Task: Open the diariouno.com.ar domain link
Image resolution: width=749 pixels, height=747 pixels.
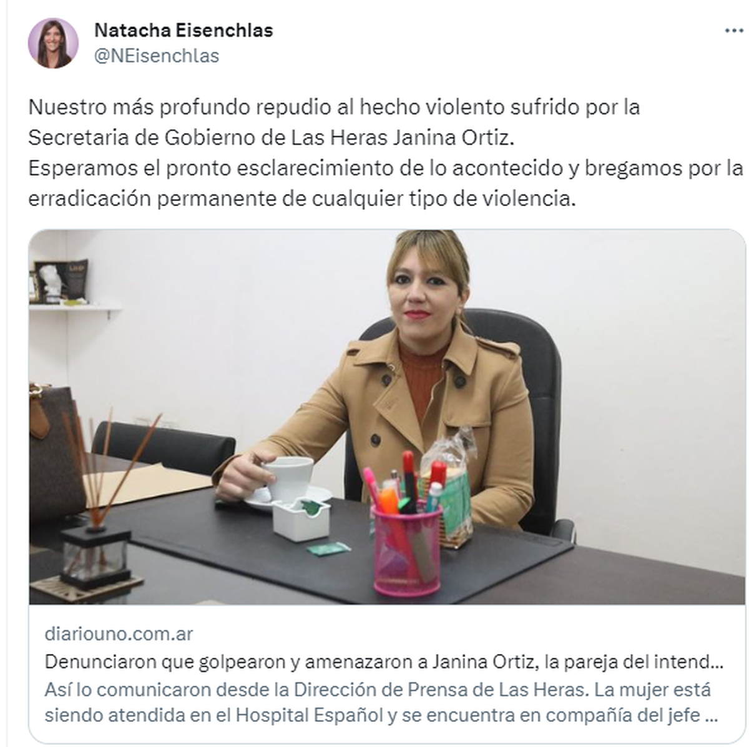Action: click(x=119, y=634)
